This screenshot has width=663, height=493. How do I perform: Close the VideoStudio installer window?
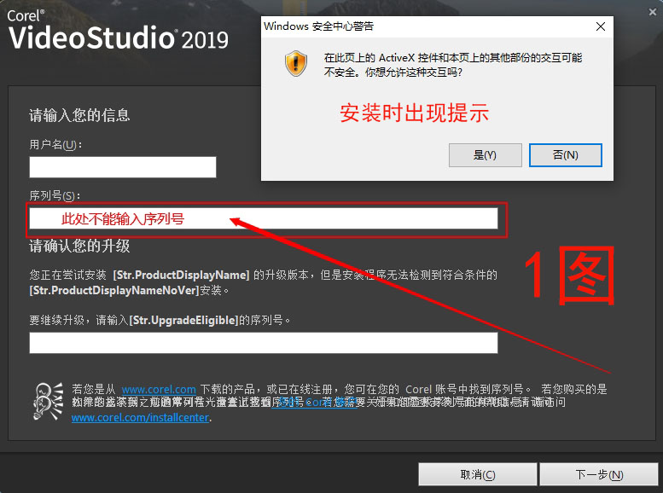(x=653, y=12)
